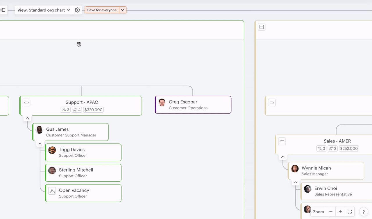Zoom out with the minus icon
Image resolution: width=372 pixels, height=219 pixels.
coord(331,212)
